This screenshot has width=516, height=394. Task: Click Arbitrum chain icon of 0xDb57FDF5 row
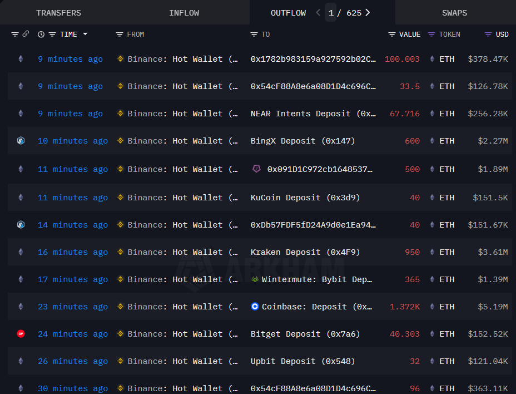pos(21,225)
